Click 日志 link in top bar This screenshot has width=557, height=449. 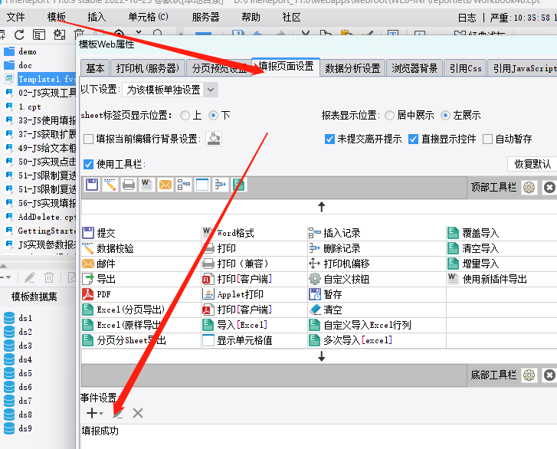pyautogui.click(x=467, y=18)
